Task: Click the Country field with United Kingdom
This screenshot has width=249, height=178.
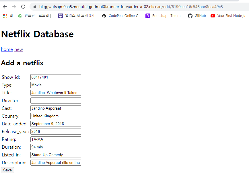Action: pyautogui.click(x=56, y=116)
